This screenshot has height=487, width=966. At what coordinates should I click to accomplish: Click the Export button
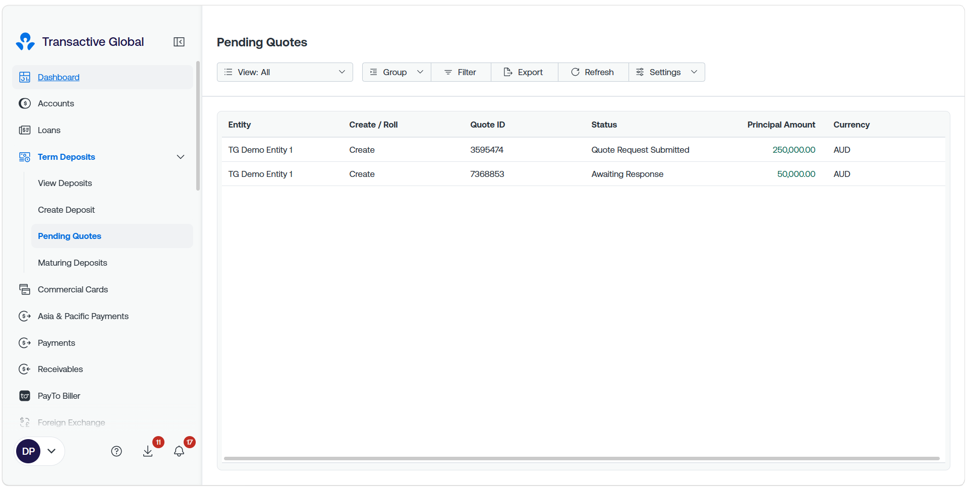click(525, 72)
